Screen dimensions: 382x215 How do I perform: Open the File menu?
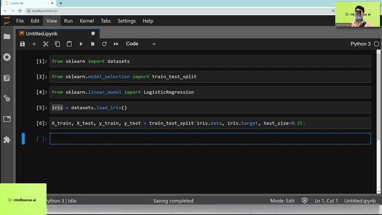pos(20,21)
